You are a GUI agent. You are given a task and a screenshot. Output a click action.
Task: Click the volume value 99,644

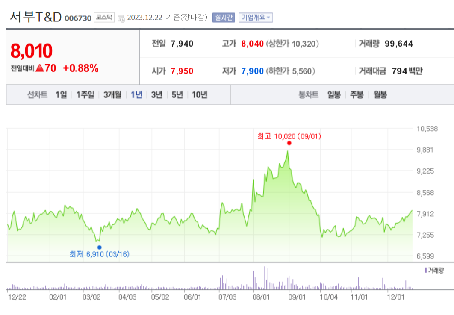coord(399,44)
